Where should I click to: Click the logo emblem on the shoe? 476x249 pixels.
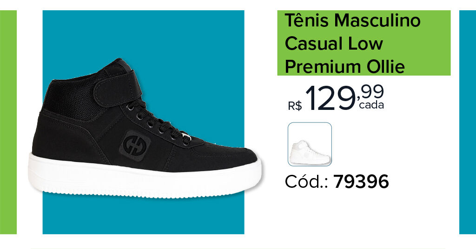click(x=135, y=146)
